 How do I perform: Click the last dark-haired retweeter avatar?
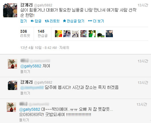pos(109,34)
